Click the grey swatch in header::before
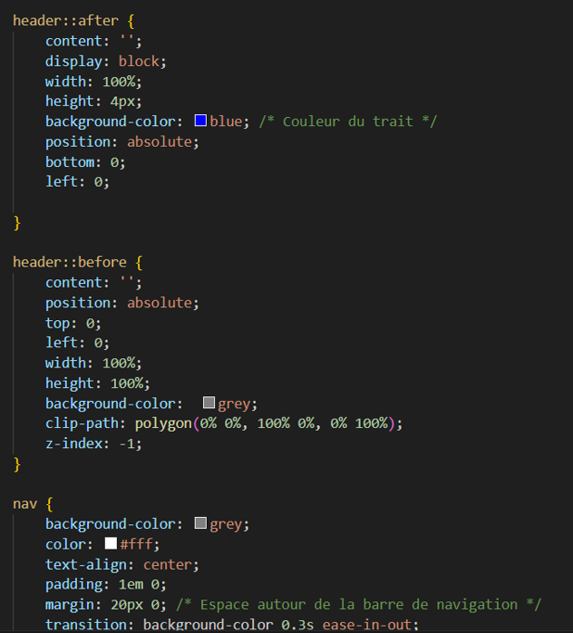Screen dimensions: 573x633 pos(209,404)
